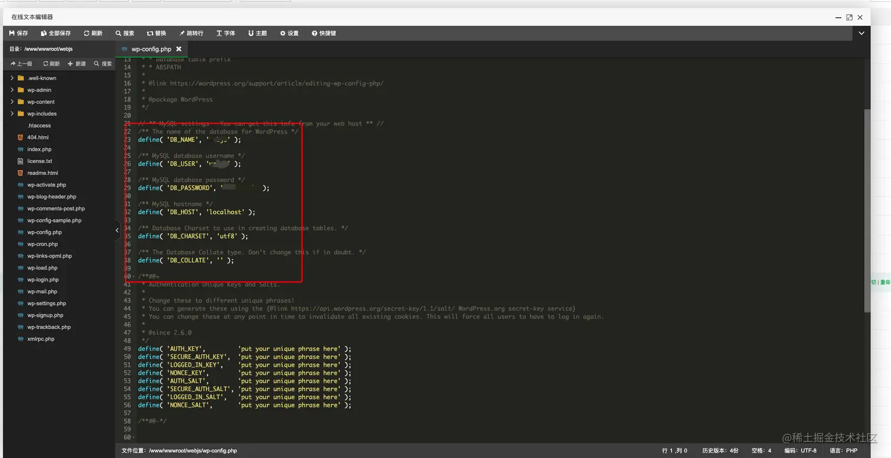Collapse sidebar with the arrow handle
The width and height of the screenshot is (891, 458).
click(117, 230)
